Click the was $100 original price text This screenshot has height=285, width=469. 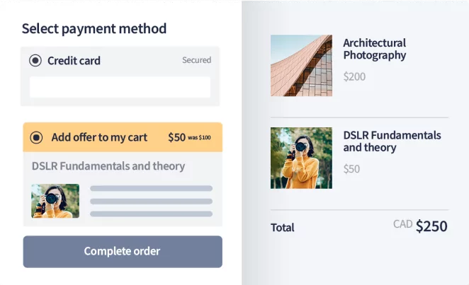pyautogui.click(x=199, y=138)
